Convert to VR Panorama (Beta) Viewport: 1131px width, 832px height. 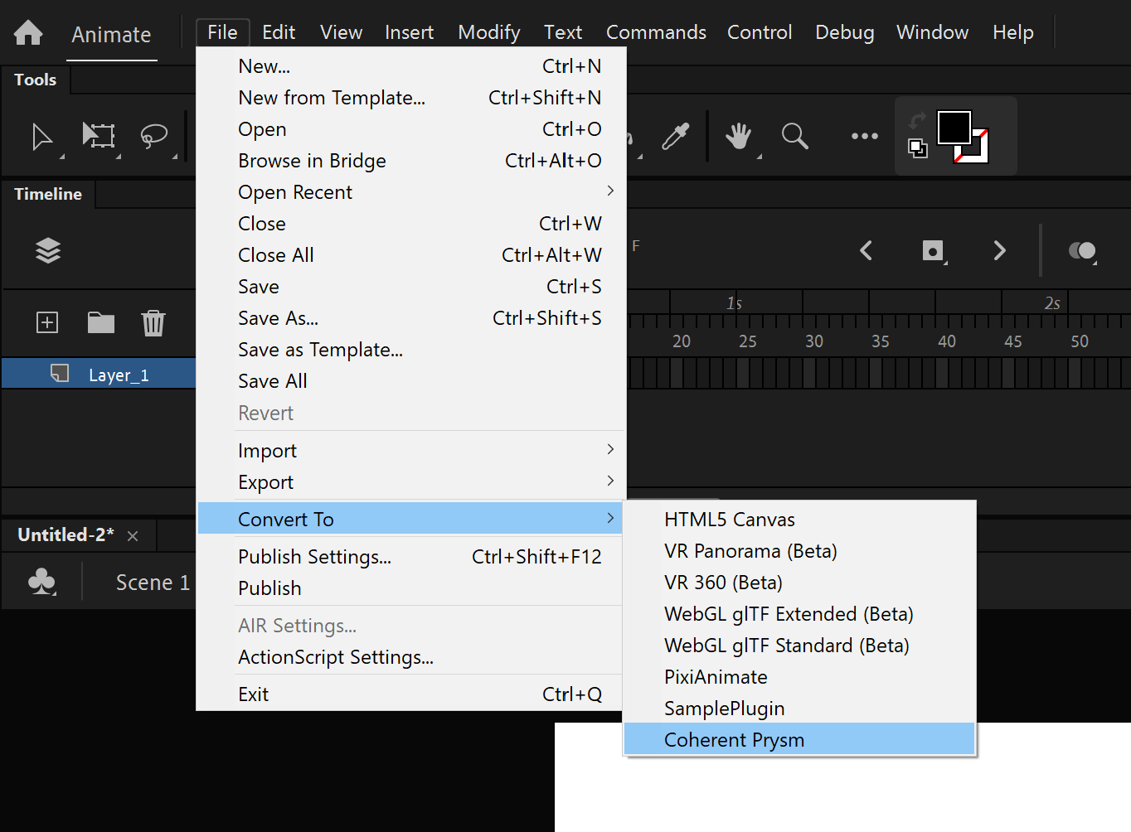click(x=799, y=551)
